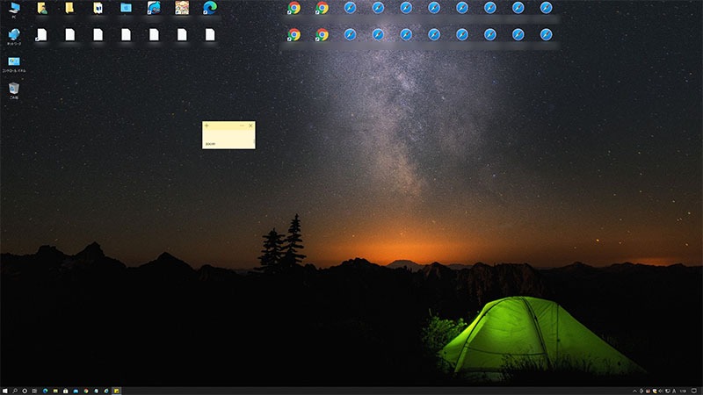Open the Windows Start menu

pyautogui.click(x=5, y=391)
